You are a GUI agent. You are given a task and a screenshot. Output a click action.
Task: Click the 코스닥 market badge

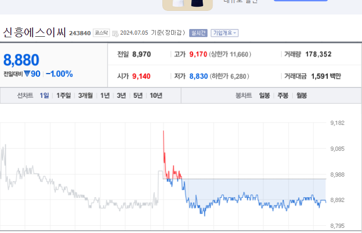pos(101,33)
